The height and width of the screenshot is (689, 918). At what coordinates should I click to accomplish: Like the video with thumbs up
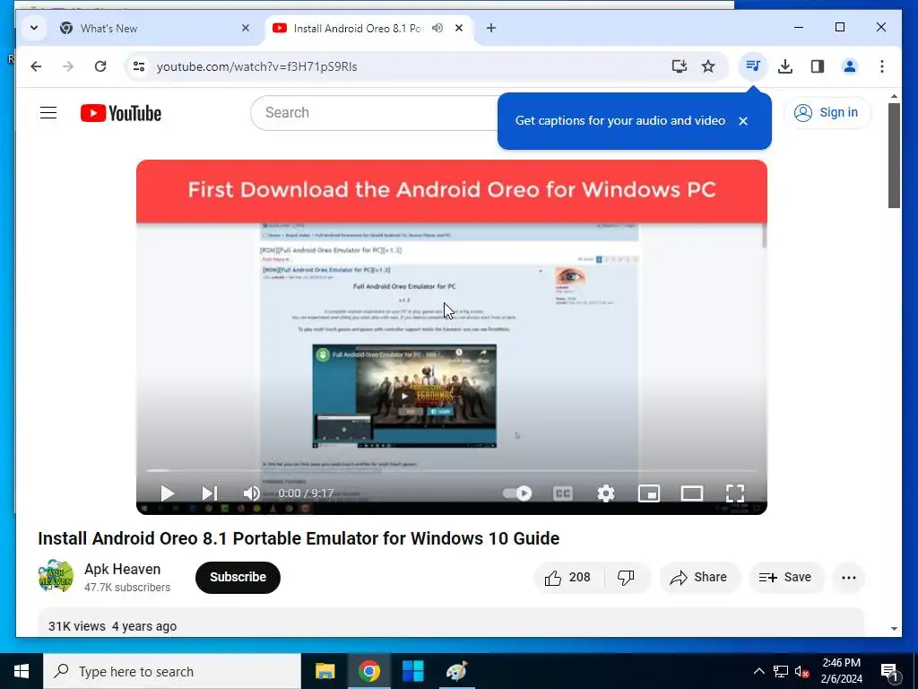[568, 578]
